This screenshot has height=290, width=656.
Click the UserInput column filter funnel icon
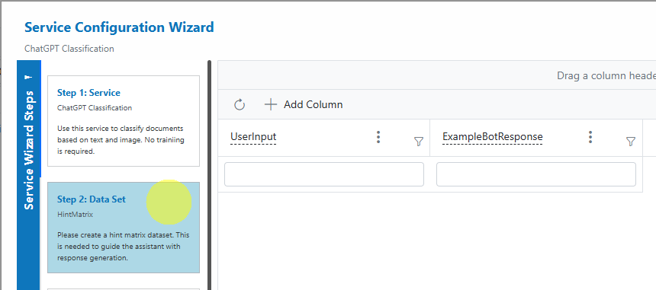pyautogui.click(x=418, y=142)
